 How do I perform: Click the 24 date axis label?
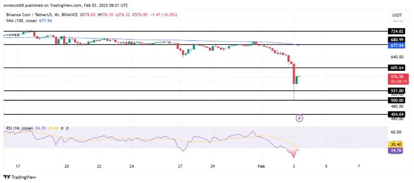click(132, 166)
